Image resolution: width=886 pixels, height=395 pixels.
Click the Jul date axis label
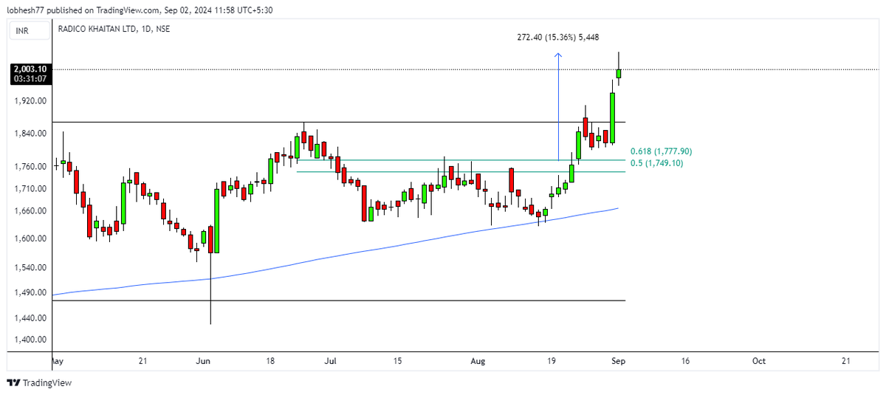click(x=331, y=361)
